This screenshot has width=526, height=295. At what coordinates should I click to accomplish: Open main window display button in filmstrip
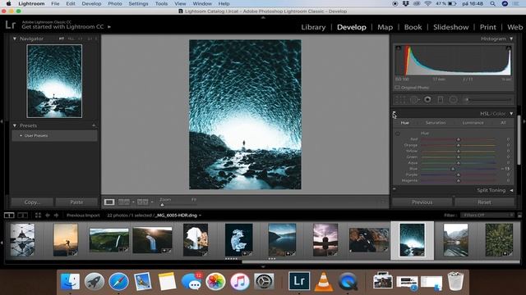point(9,216)
